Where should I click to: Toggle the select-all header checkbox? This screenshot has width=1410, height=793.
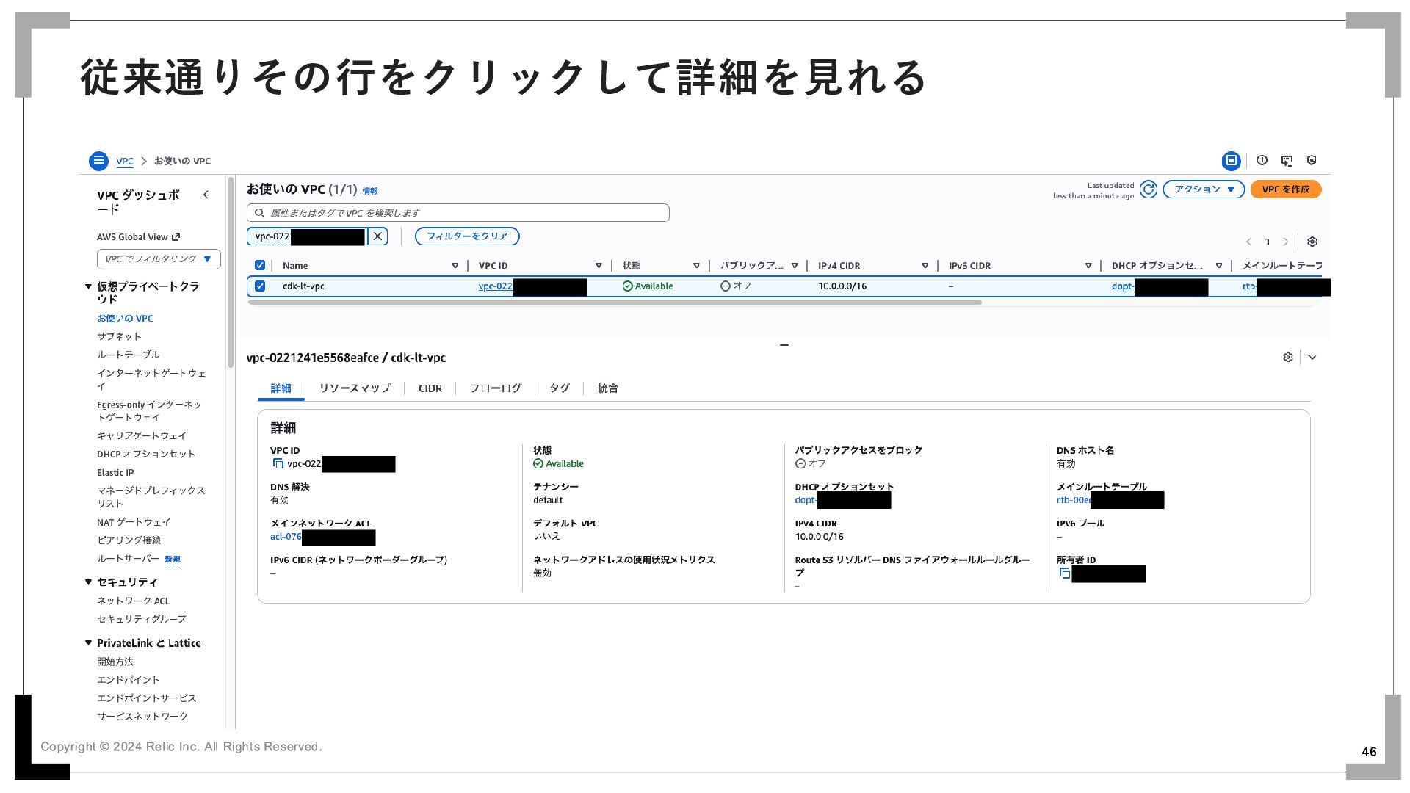260,266
